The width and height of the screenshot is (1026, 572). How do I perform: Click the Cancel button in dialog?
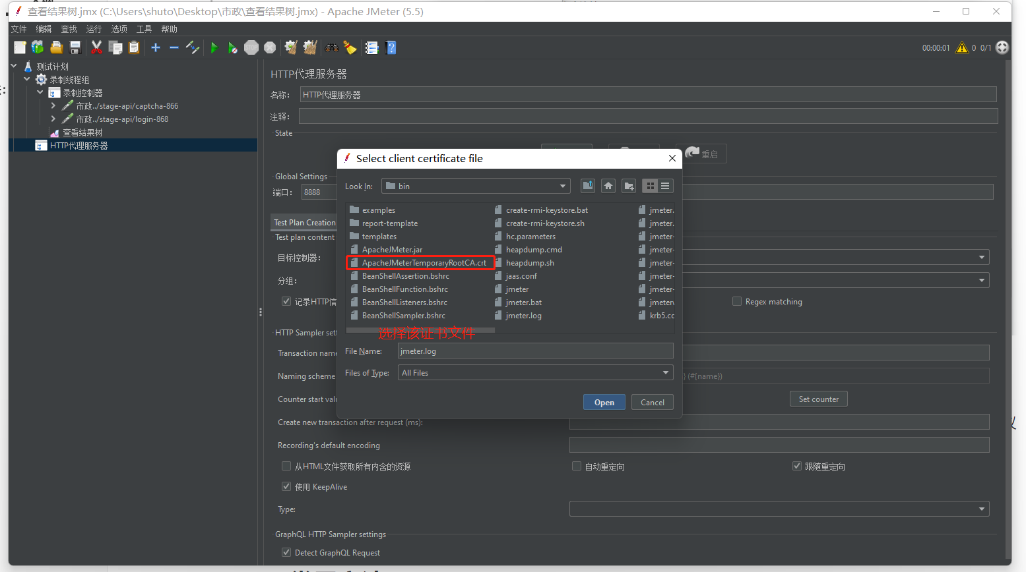653,402
